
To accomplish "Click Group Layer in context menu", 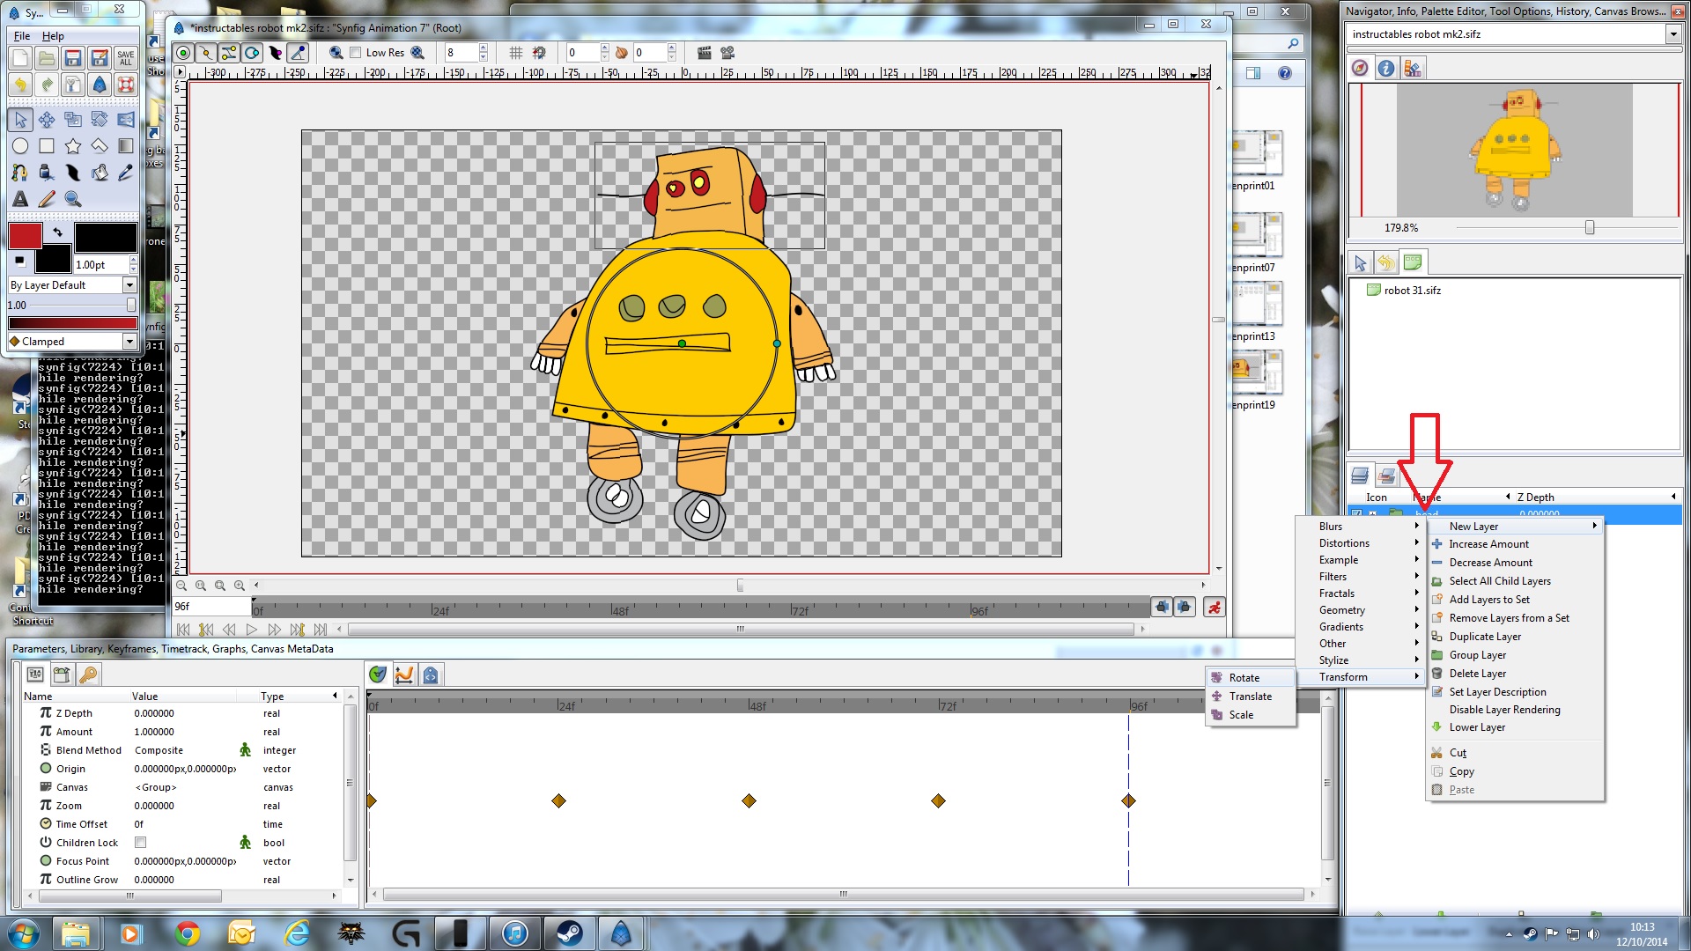I will (1514, 655).
